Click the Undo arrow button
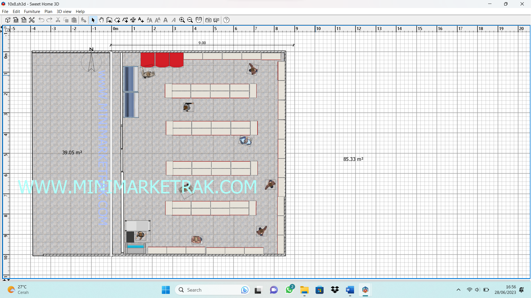The height and width of the screenshot is (298, 531). pyautogui.click(x=41, y=20)
